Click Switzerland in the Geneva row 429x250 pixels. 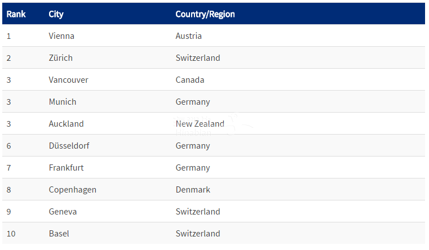(x=198, y=212)
